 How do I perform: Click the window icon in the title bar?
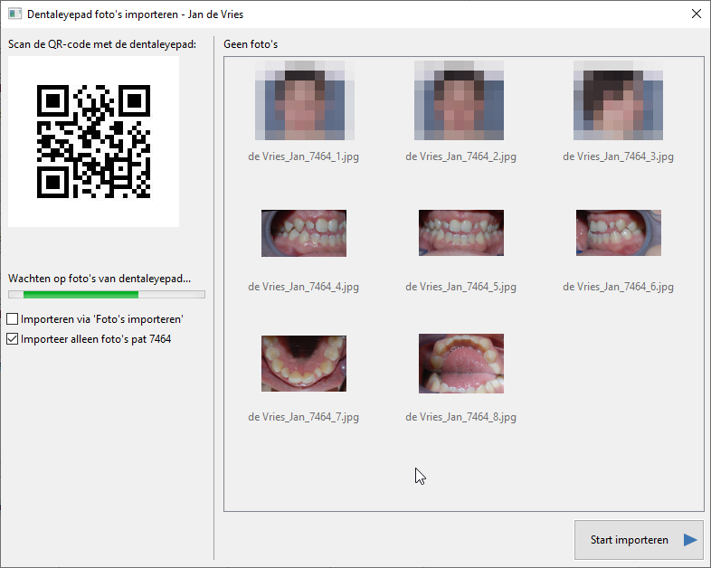click(x=15, y=14)
